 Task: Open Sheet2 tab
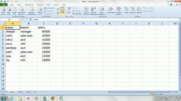(20, 92)
